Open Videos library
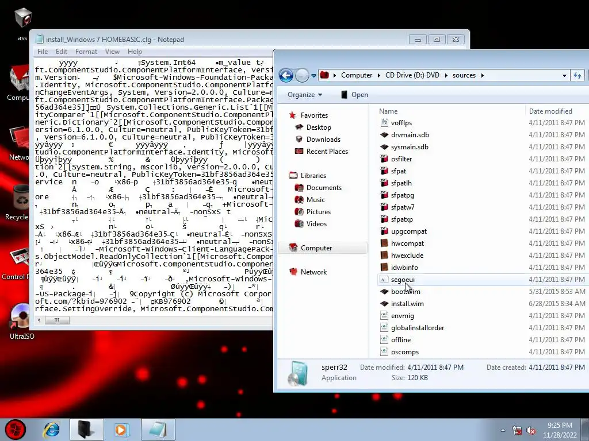This screenshot has height=441, width=589. pos(316,224)
